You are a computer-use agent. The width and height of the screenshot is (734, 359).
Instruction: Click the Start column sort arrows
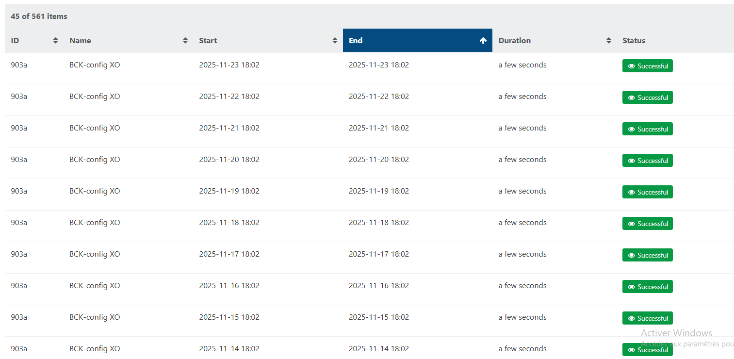coord(335,41)
